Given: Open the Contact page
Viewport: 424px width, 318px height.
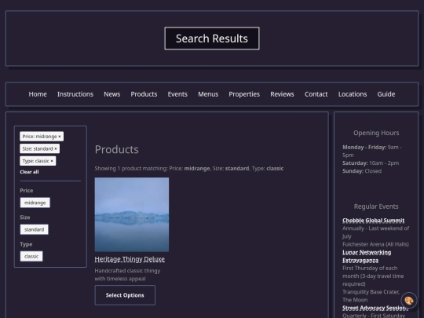Looking at the screenshot, I should coord(316,94).
